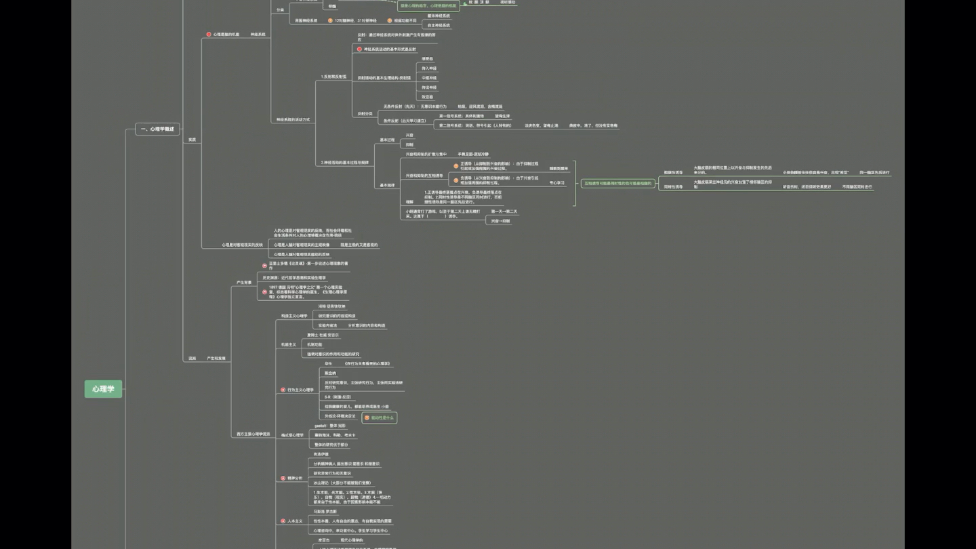The width and height of the screenshot is (976, 549).
Task: Select the 1.反射和反射弧 node
Action: pyautogui.click(x=333, y=77)
